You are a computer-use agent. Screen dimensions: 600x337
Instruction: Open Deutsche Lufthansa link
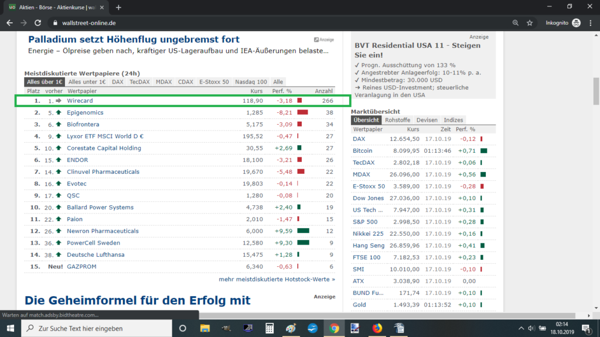(96, 255)
